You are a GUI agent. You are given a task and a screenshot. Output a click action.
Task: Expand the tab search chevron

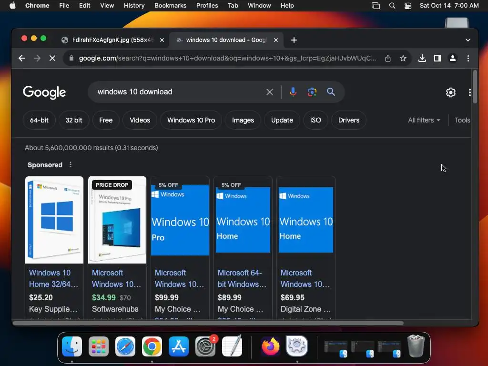click(468, 40)
